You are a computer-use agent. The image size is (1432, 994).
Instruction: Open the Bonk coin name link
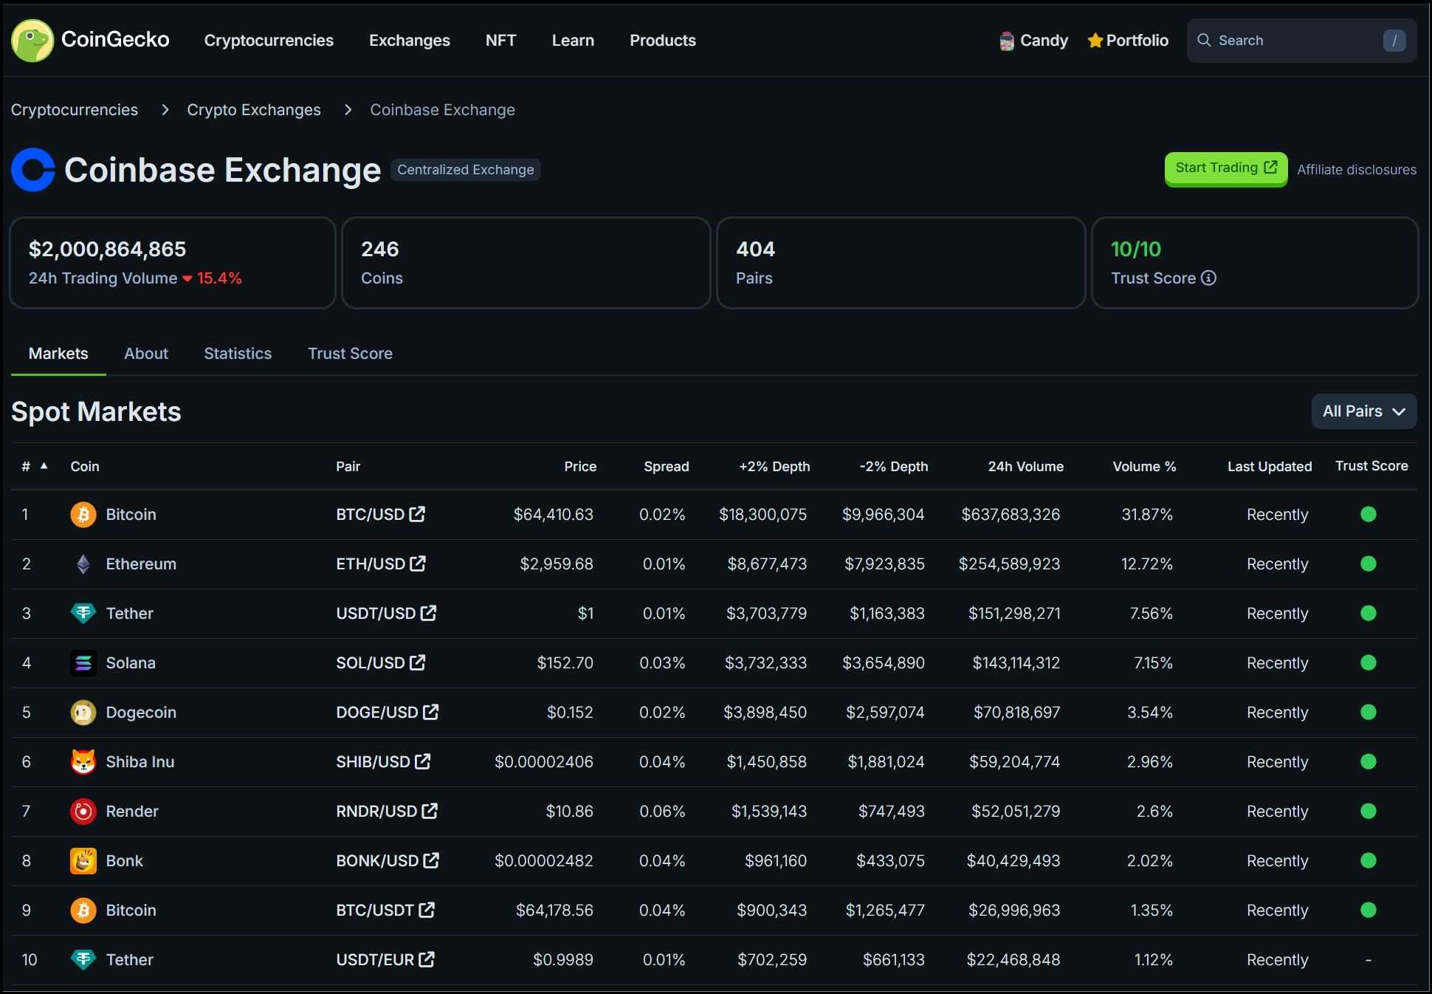(x=125, y=861)
